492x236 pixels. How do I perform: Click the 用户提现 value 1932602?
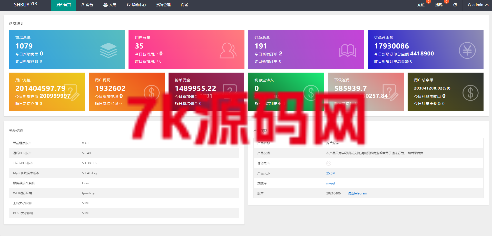(x=110, y=88)
